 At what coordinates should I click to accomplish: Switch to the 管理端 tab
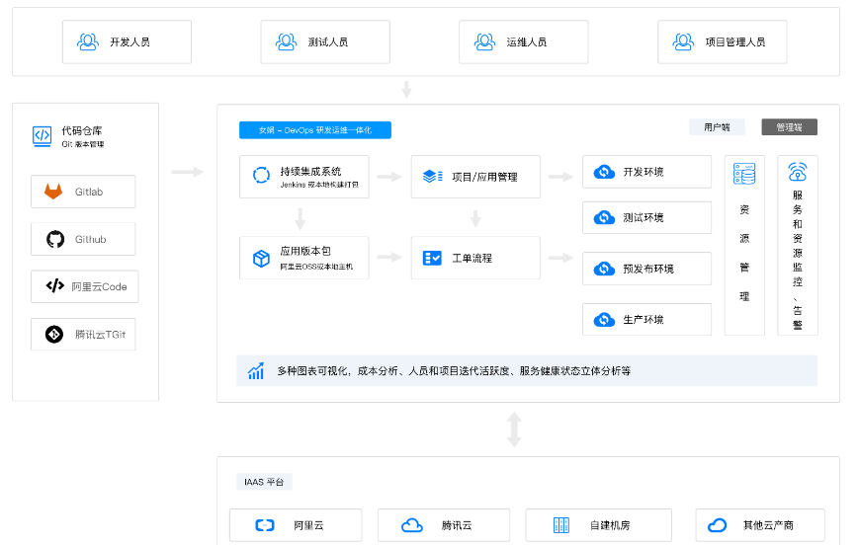789,127
